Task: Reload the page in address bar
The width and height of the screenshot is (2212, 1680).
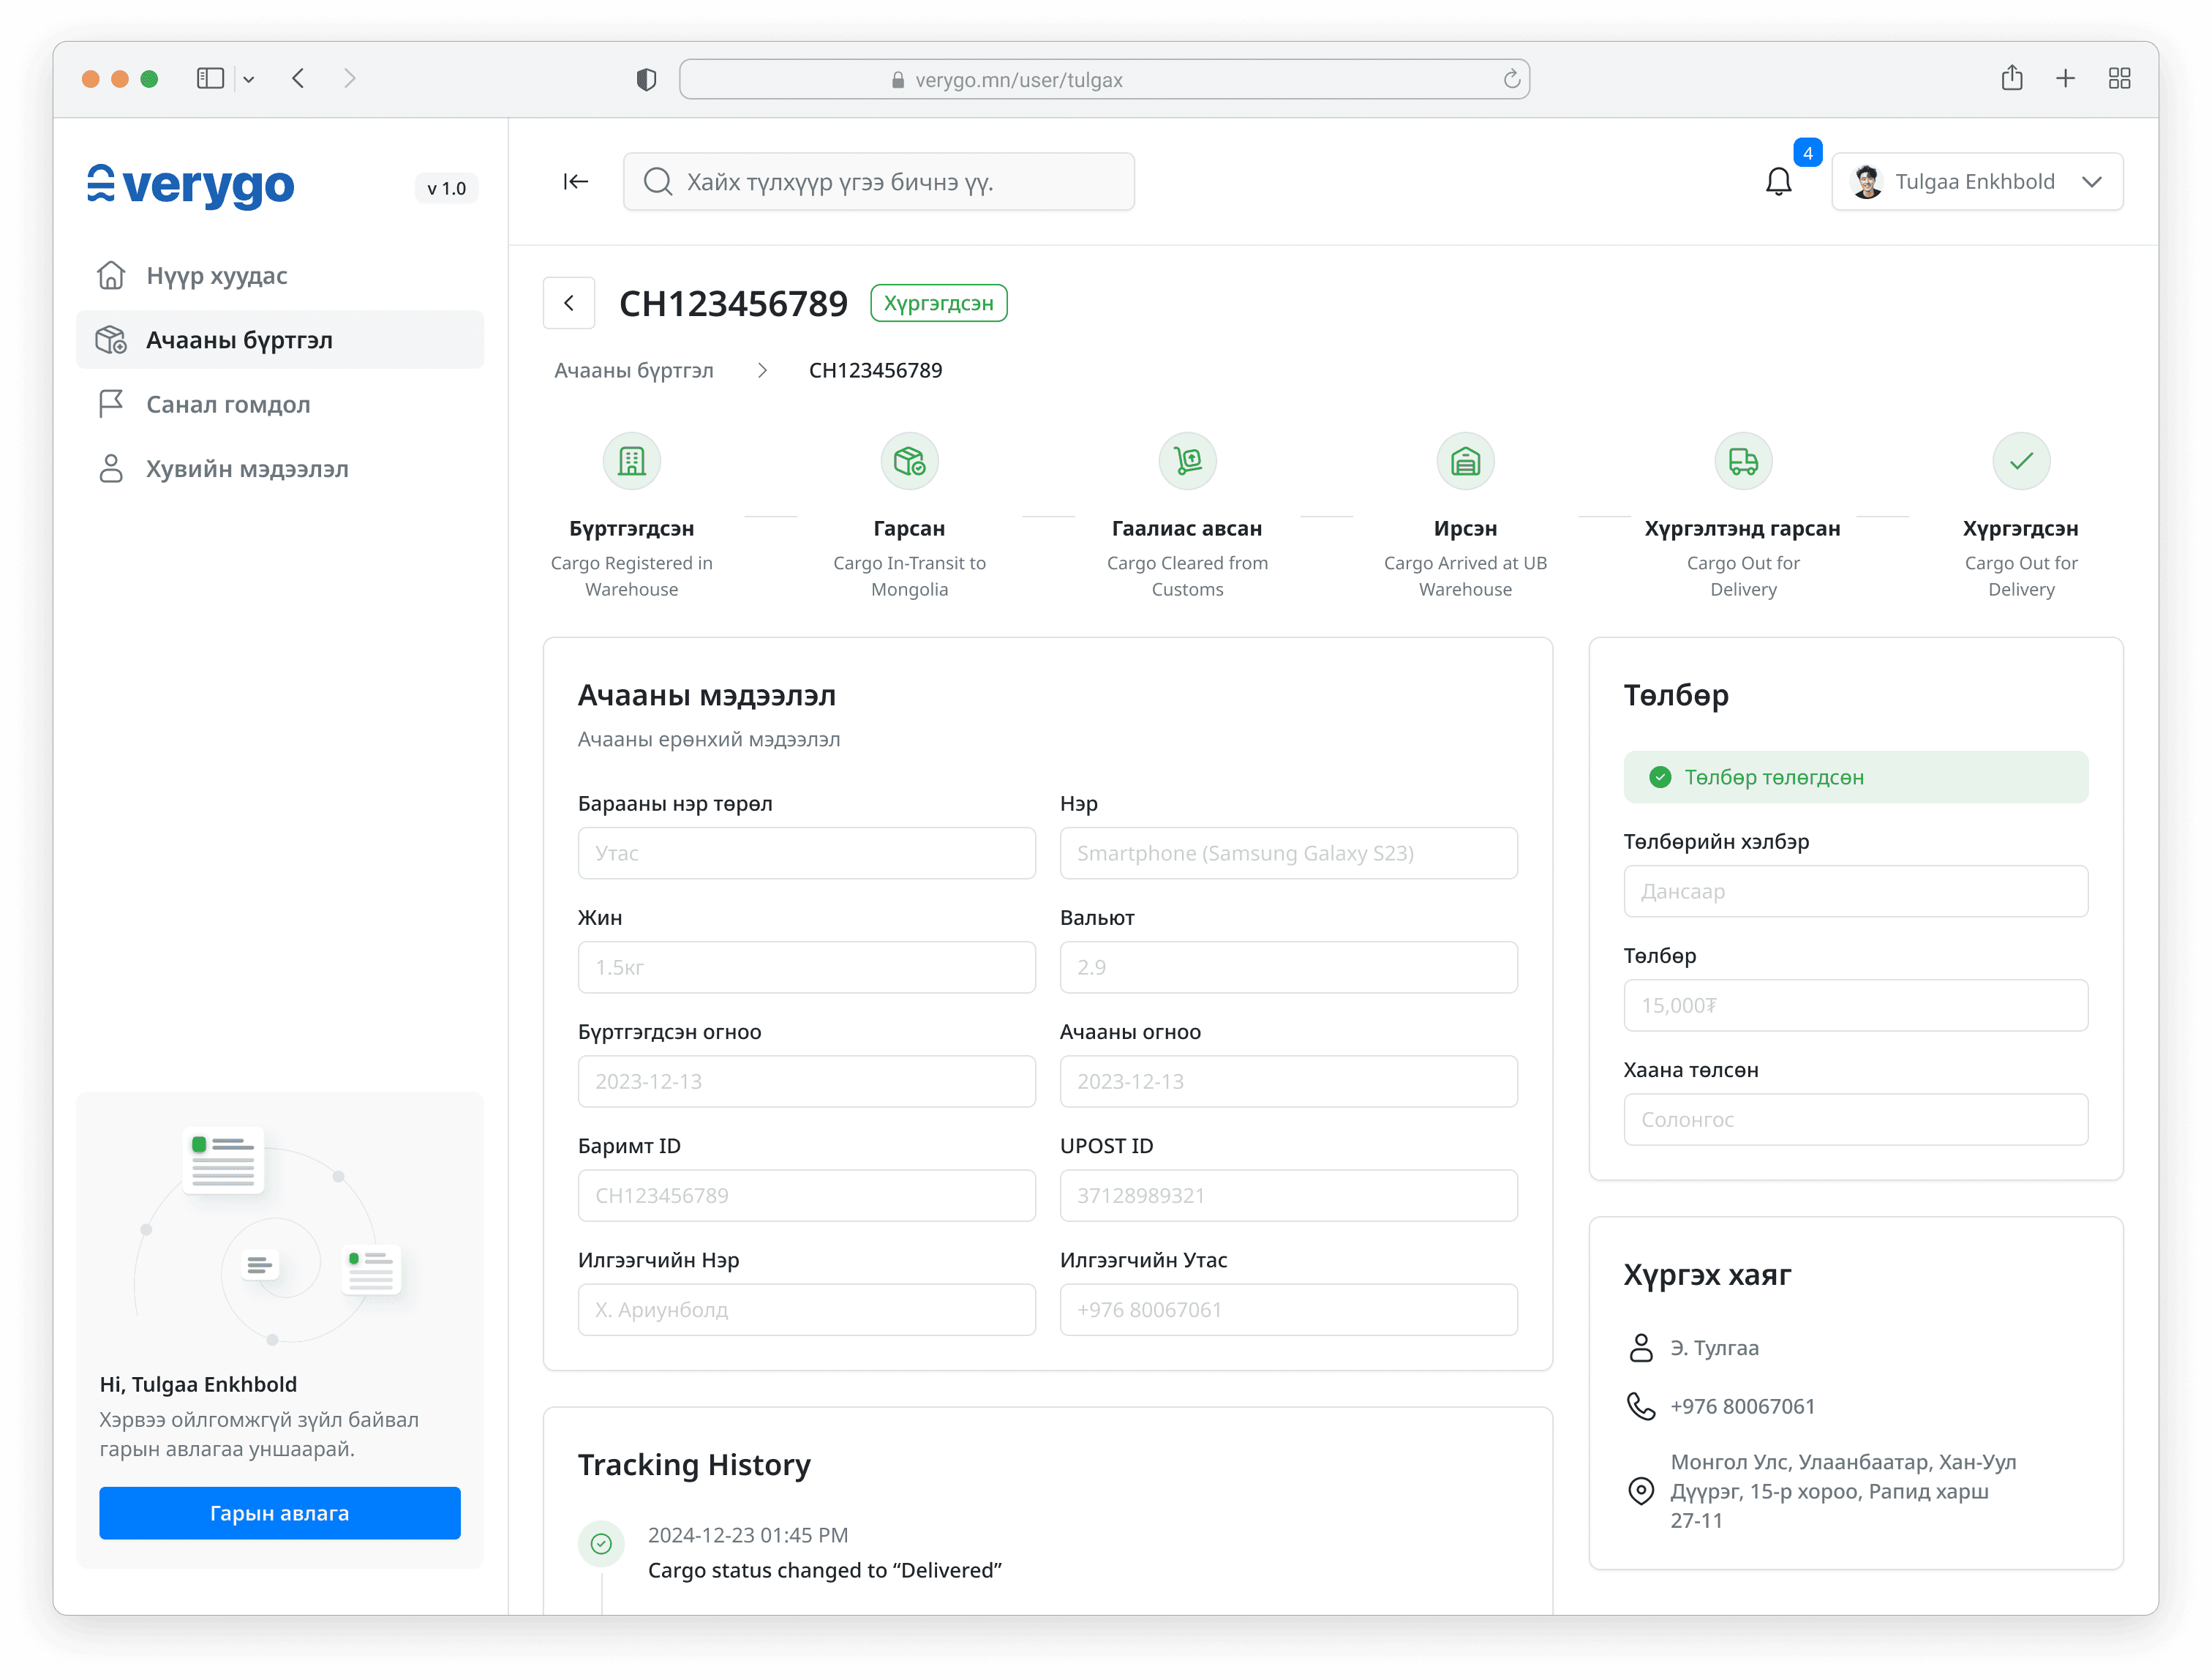Action: 1511,79
